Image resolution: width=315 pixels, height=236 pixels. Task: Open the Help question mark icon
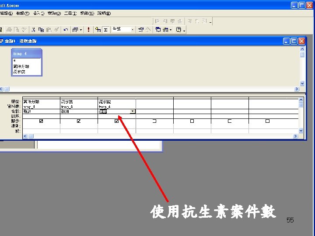click(178, 30)
